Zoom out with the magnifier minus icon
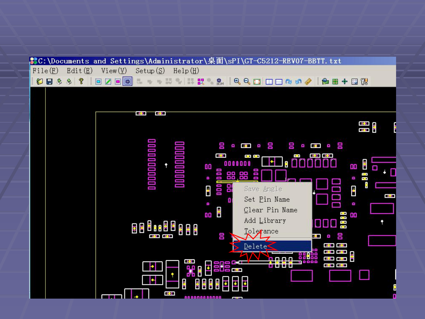The image size is (425, 319). click(247, 82)
